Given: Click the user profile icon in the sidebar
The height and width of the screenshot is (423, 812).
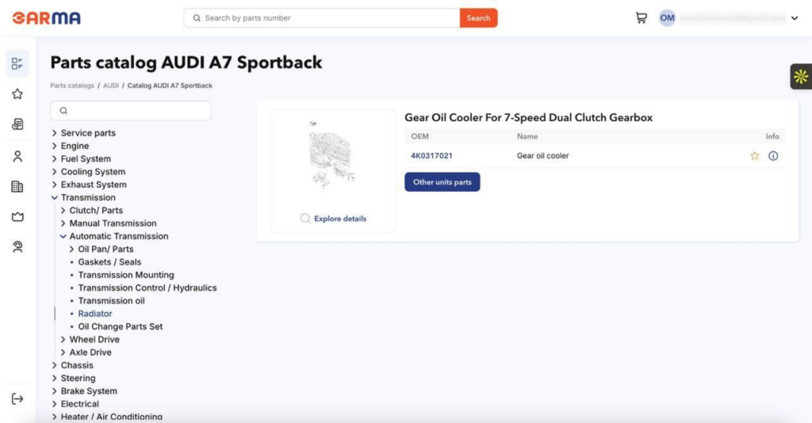Looking at the screenshot, I should tap(17, 156).
